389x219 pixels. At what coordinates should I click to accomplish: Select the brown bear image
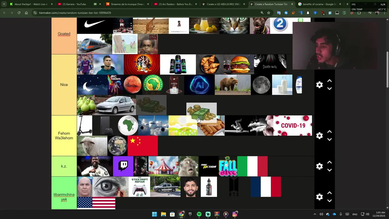click(233, 85)
